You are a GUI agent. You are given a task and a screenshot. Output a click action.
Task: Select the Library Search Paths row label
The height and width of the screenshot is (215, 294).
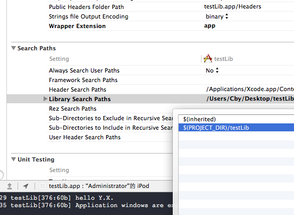80,99
